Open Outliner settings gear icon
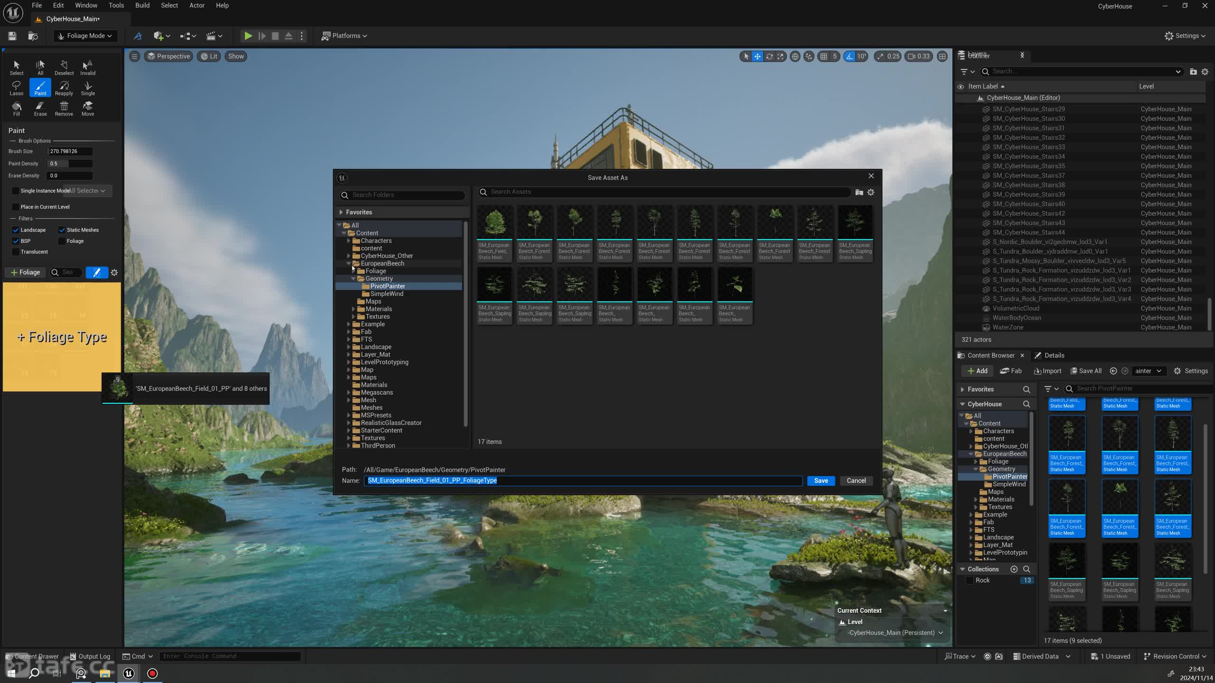Screen dimensions: 1215x683 coord(1205,72)
